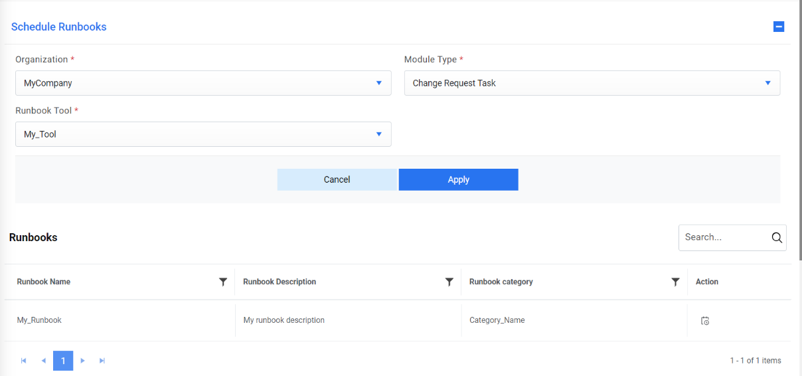Click the search magnifier icon

coord(777,238)
